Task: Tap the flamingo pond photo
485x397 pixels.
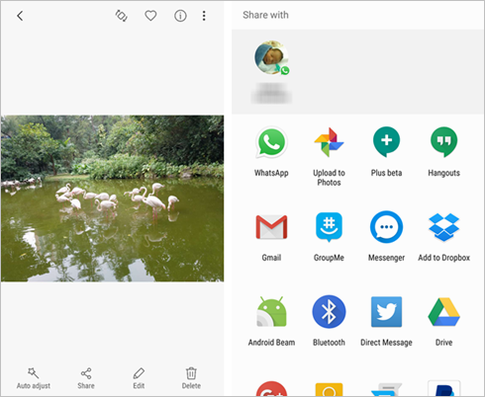Action: (x=112, y=198)
